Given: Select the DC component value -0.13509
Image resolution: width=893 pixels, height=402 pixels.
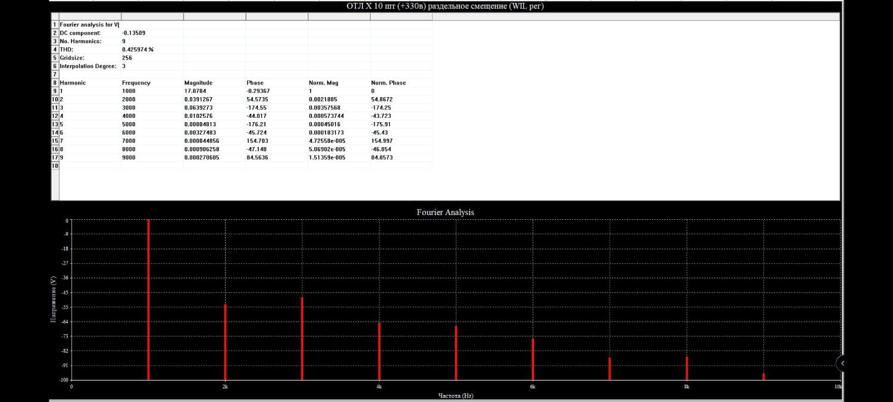Looking at the screenshot, I should 152,33.
